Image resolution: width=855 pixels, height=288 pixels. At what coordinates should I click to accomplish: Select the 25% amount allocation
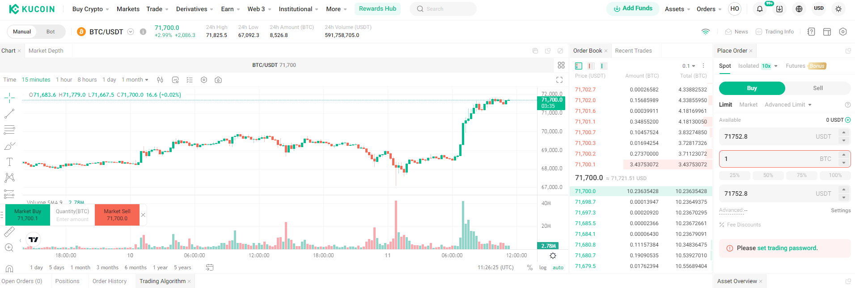[735, 175]
